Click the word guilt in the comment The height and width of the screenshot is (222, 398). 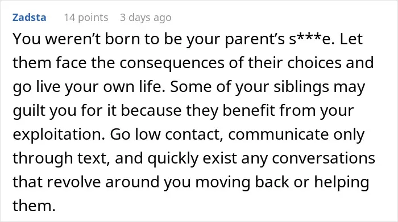(28, 111)
